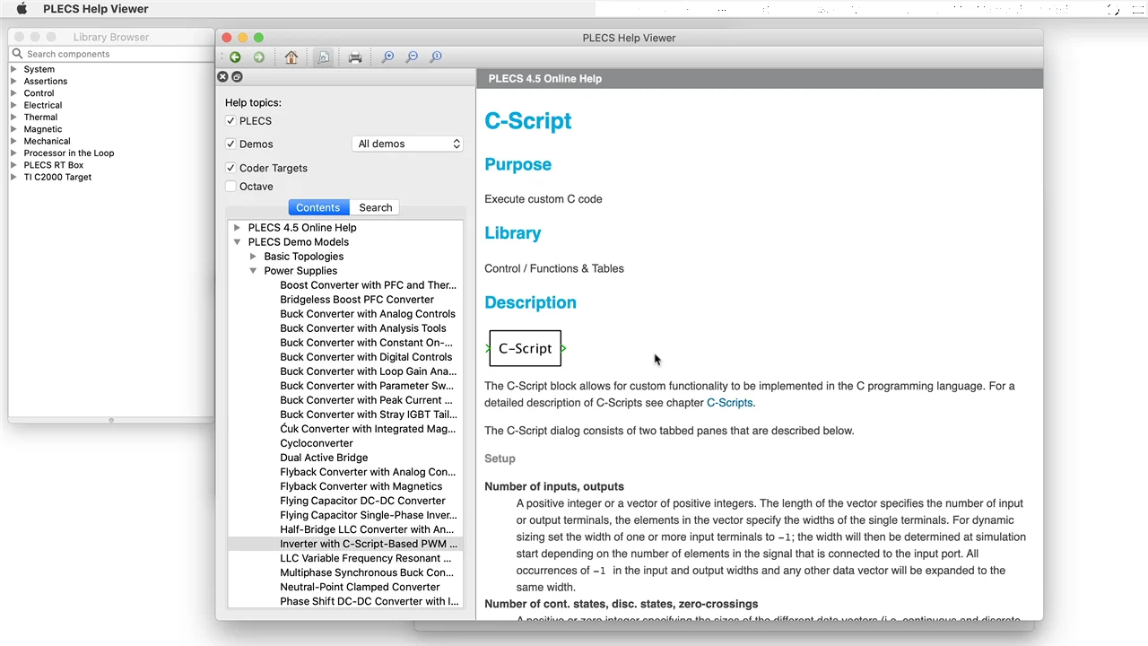Screen dimensions: 1148x646
Task: Expand TI C2000 Target library node
Action: tap(13, 177)
